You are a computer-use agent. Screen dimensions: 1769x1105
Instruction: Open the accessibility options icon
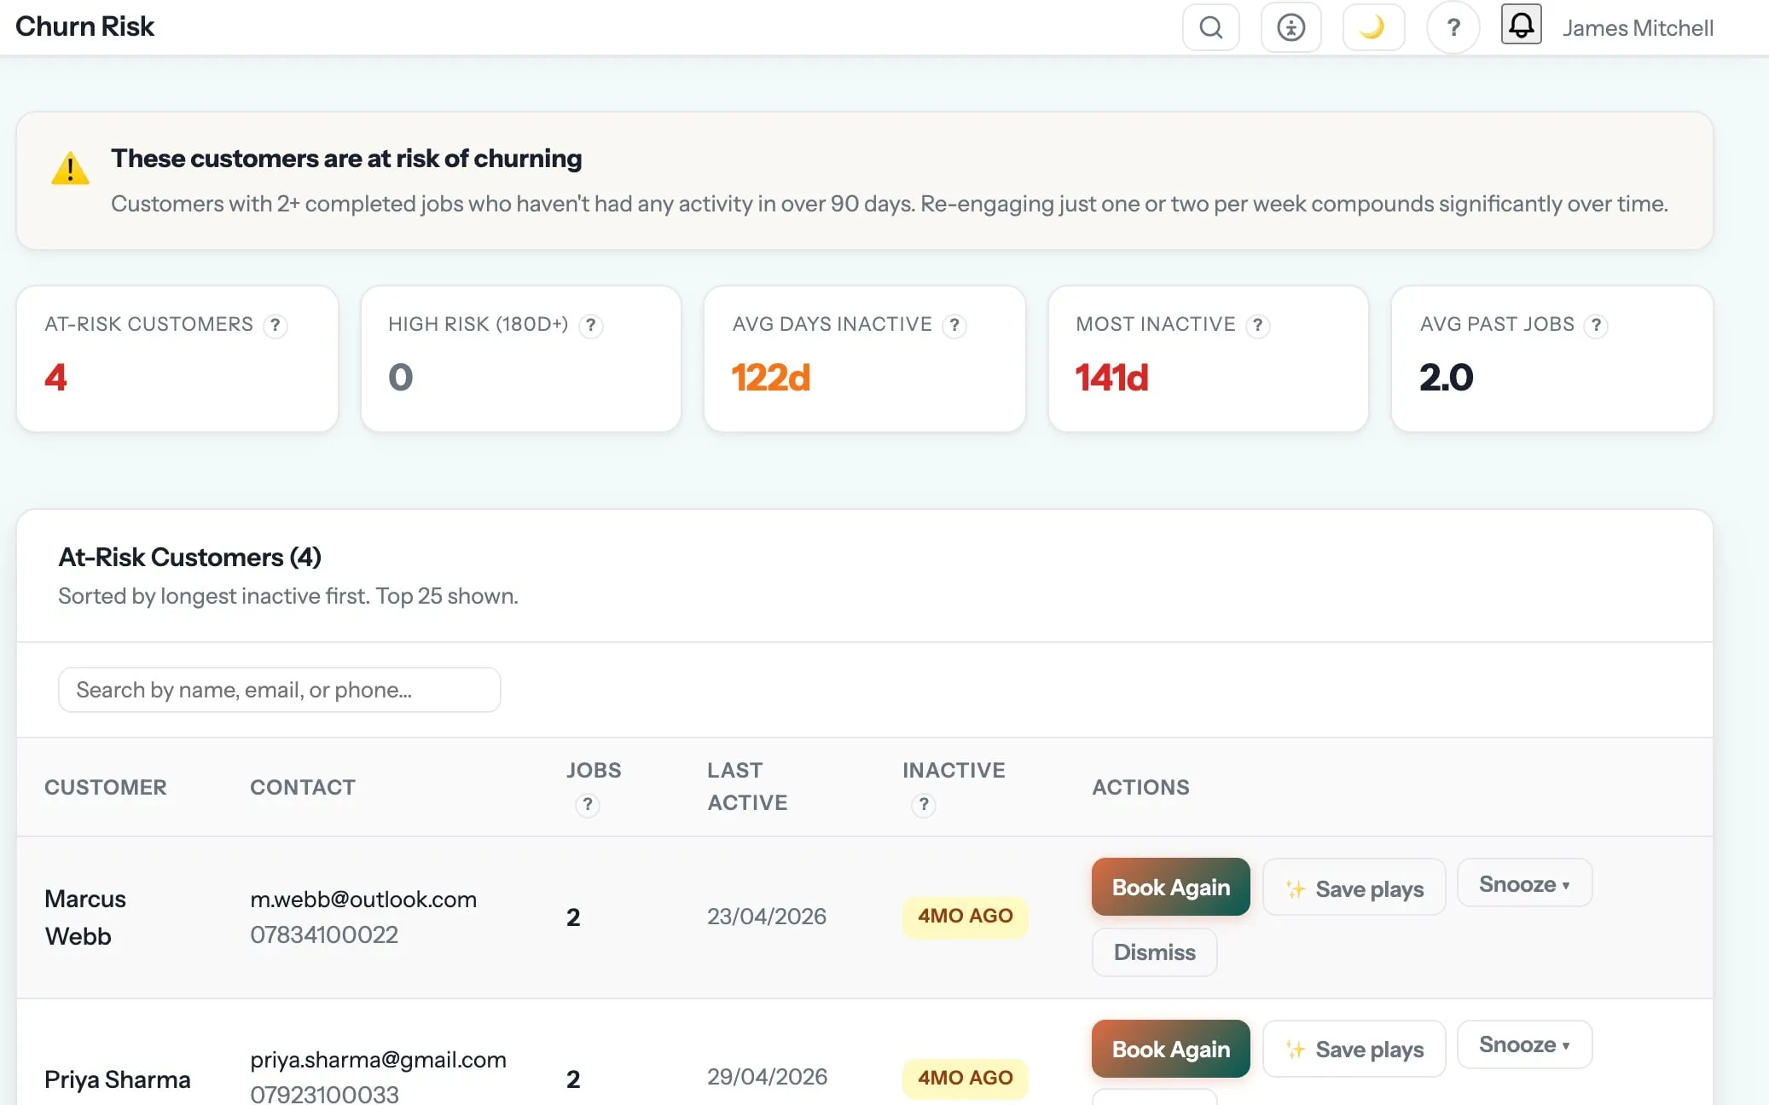[x=1290, y=27]
